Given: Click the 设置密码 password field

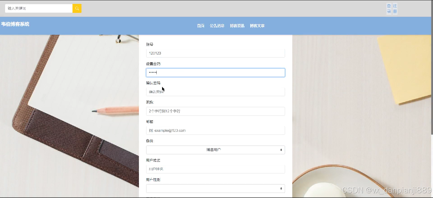Looking at the screenshot, I should pos(216,72).
